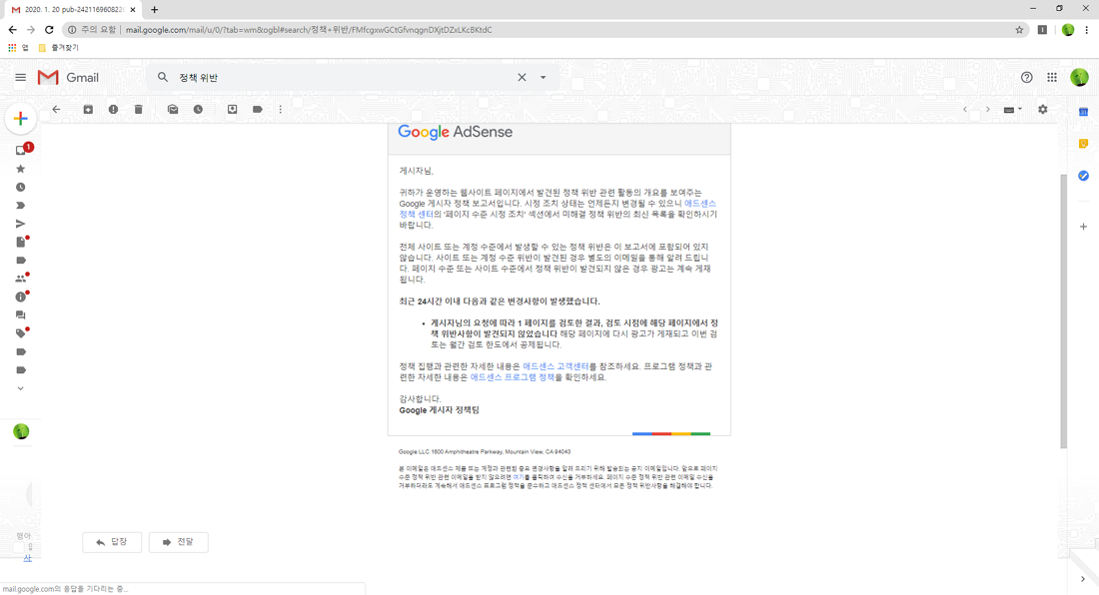Go to the newer message chevron
The height and width of the screenshot is (595, 1099).
[965, 109]
